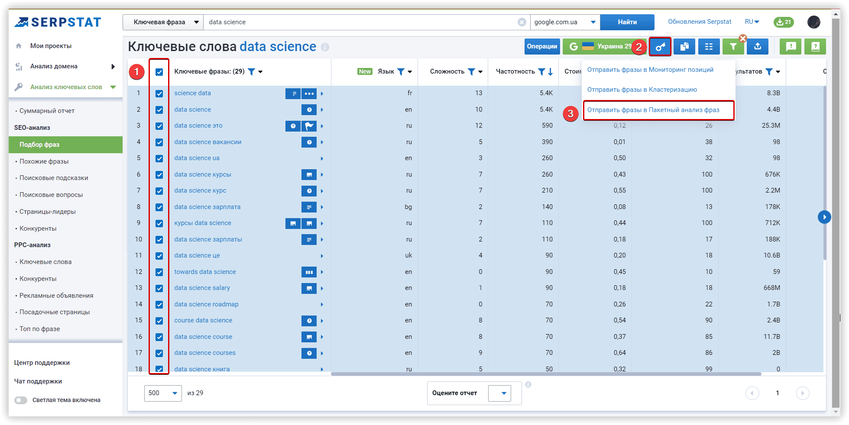Screen dimensions: 849x425
Task: Click the blue right scroll arrow circle
Action: click(x=824, y=217)
